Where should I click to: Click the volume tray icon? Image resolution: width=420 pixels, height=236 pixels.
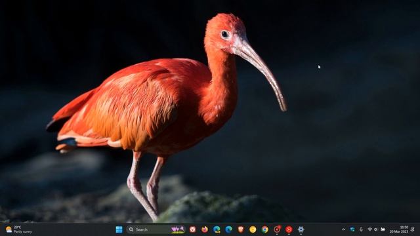tap(376, 229)
